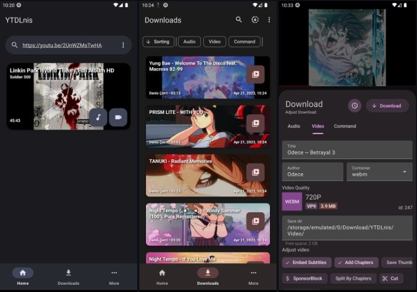
Task: Choose the 720P WEBM video quality card
Action: pyautogui.click(x=347, y=201)
